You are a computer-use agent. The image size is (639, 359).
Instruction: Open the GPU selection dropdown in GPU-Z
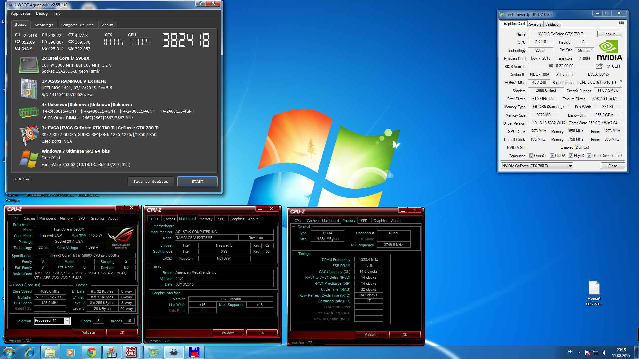(537, 166)
